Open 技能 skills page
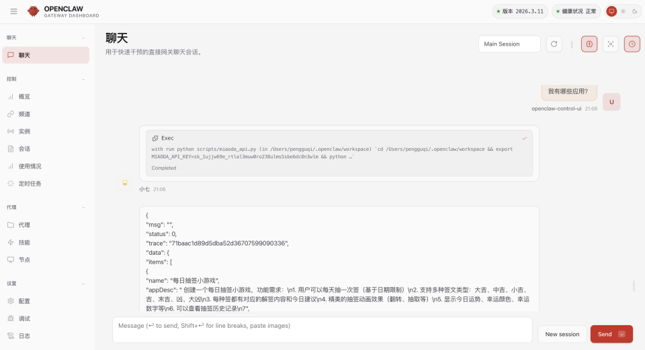 24,242
